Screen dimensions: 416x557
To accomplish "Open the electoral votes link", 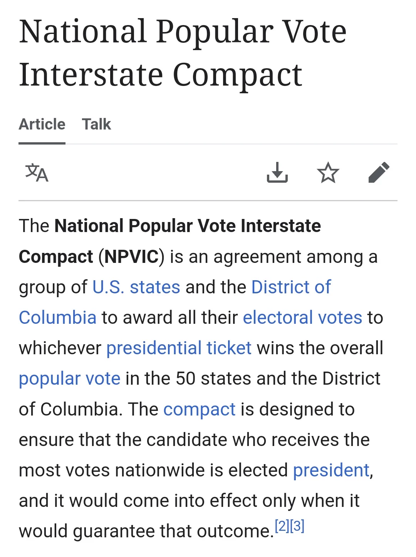I will pos(302,318).
